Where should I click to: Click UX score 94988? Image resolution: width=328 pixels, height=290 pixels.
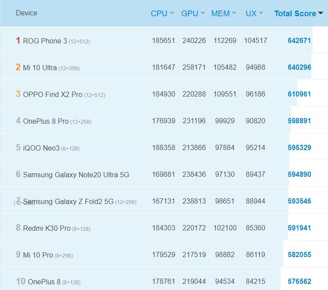tap(255, 67)
